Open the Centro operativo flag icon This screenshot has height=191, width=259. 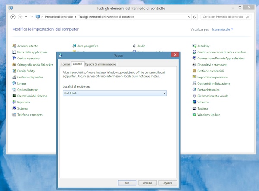[14, 58]
